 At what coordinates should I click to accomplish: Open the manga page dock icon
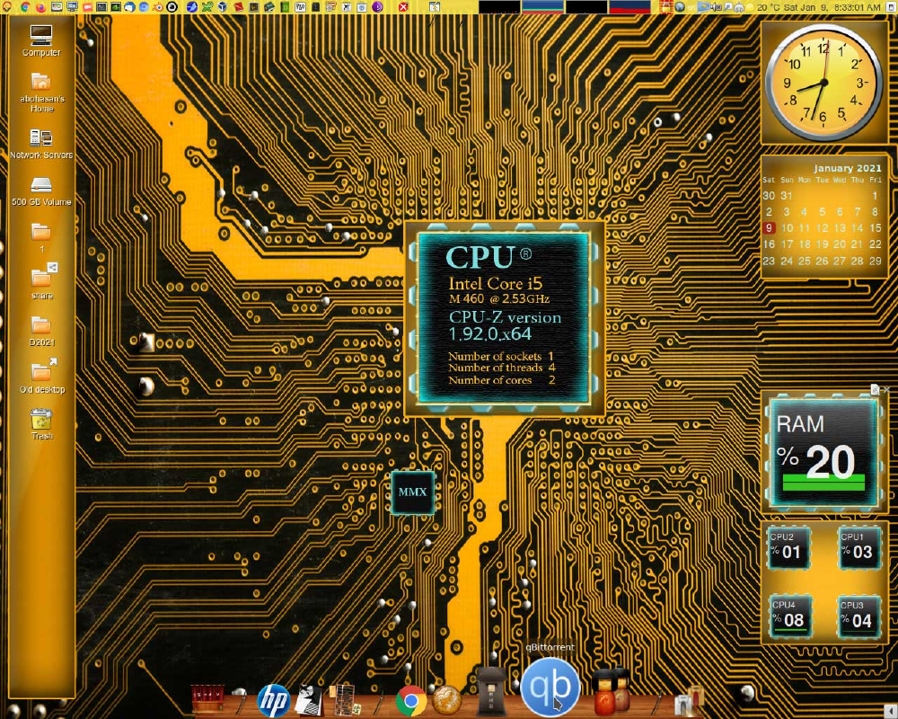(x=309, y=699)
